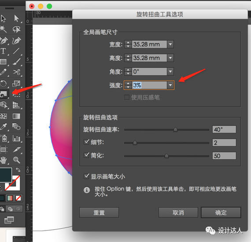Select the Type tool

[4, 51]
